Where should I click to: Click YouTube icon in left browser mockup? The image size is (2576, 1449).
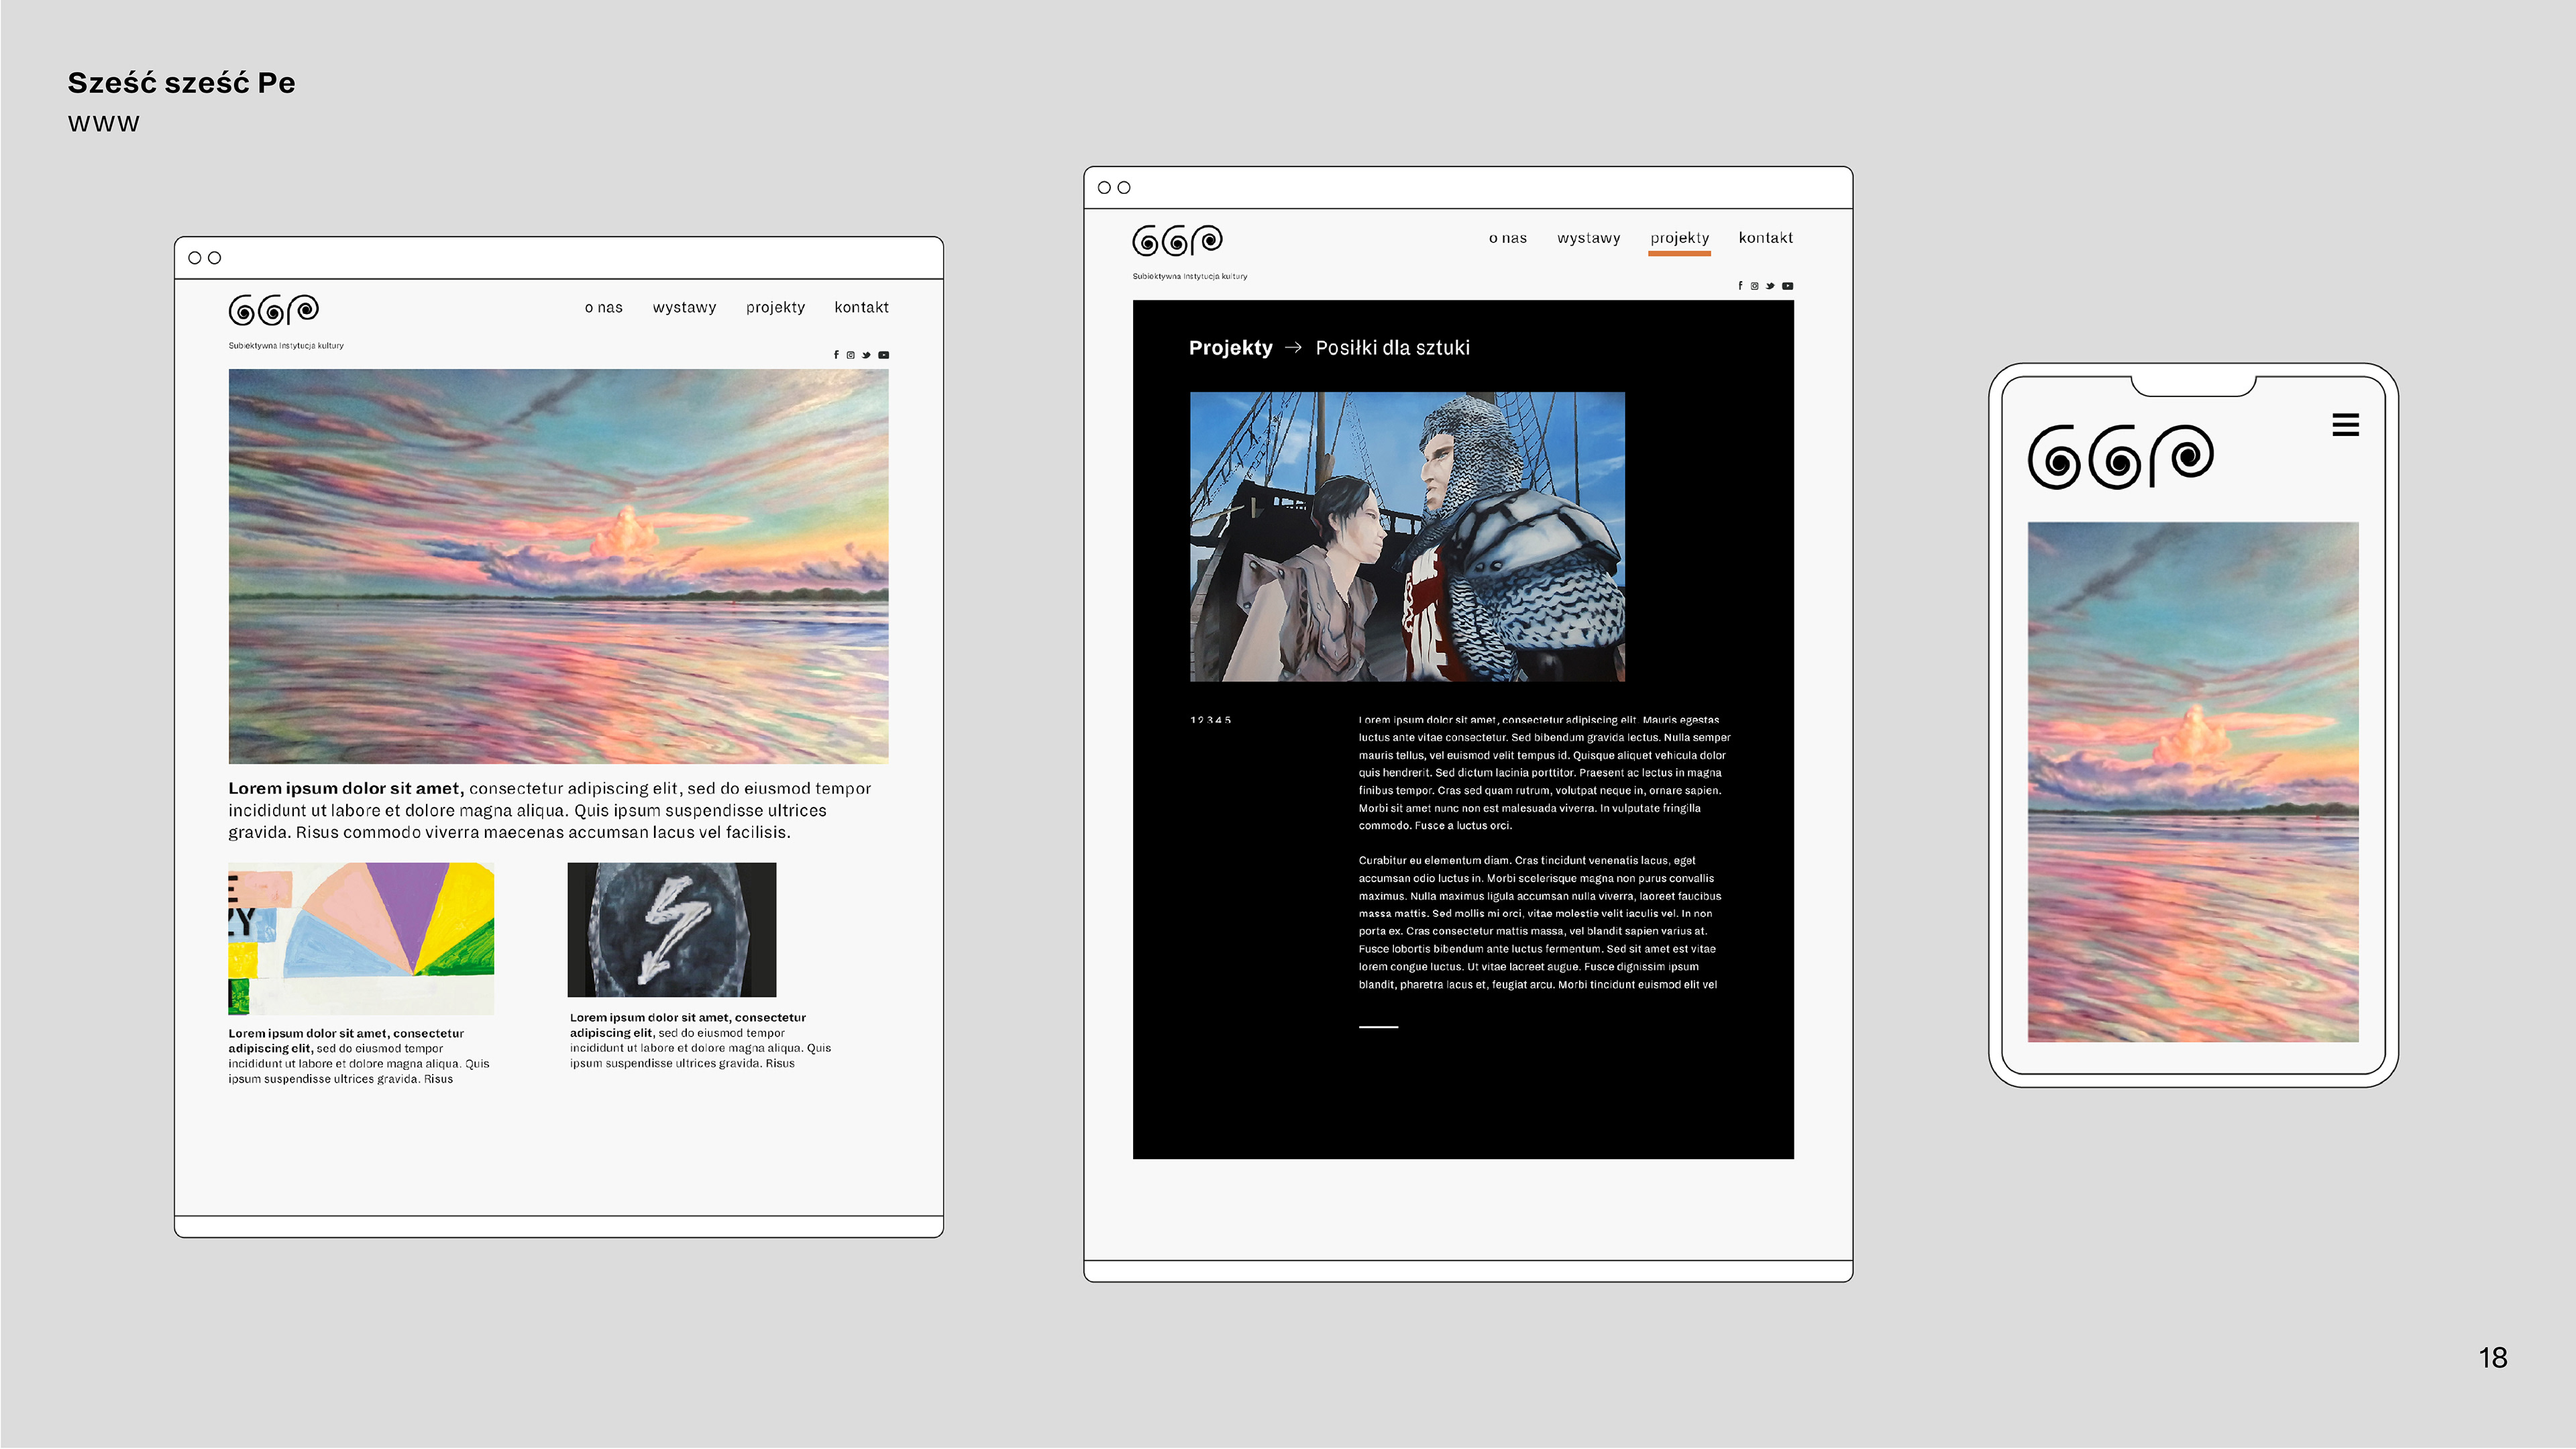point(883,355)
